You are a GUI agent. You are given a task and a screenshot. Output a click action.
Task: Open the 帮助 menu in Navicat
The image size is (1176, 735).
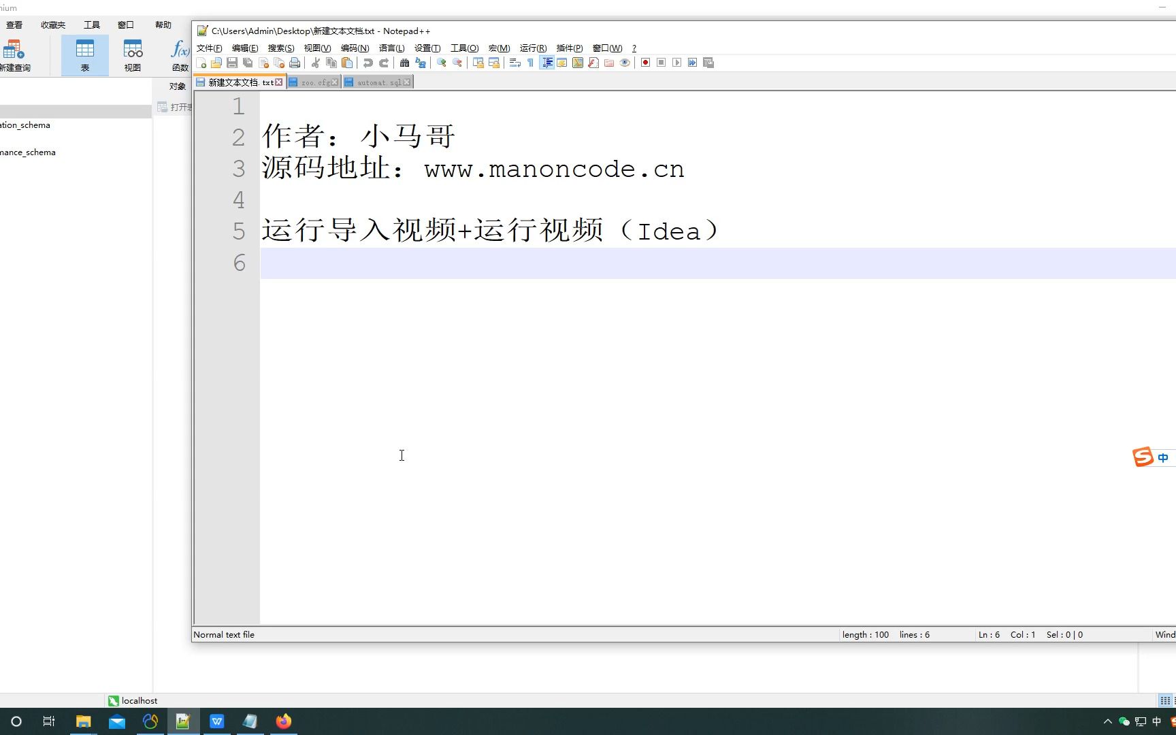163,25
